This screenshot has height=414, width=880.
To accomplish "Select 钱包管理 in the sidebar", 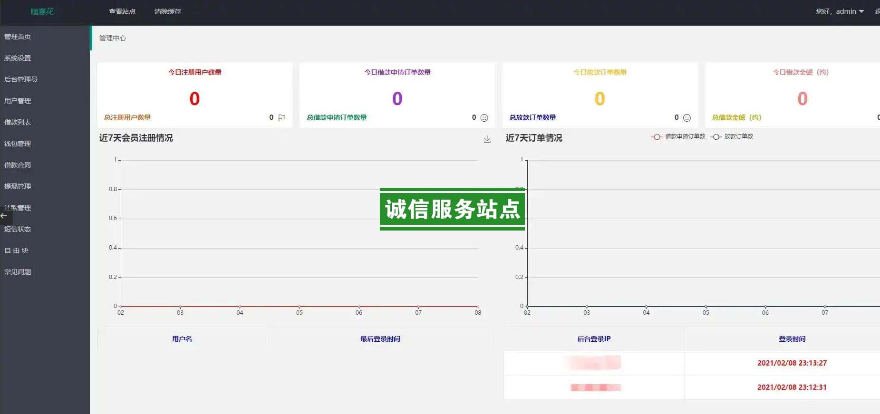I will [x=18, y=144].
